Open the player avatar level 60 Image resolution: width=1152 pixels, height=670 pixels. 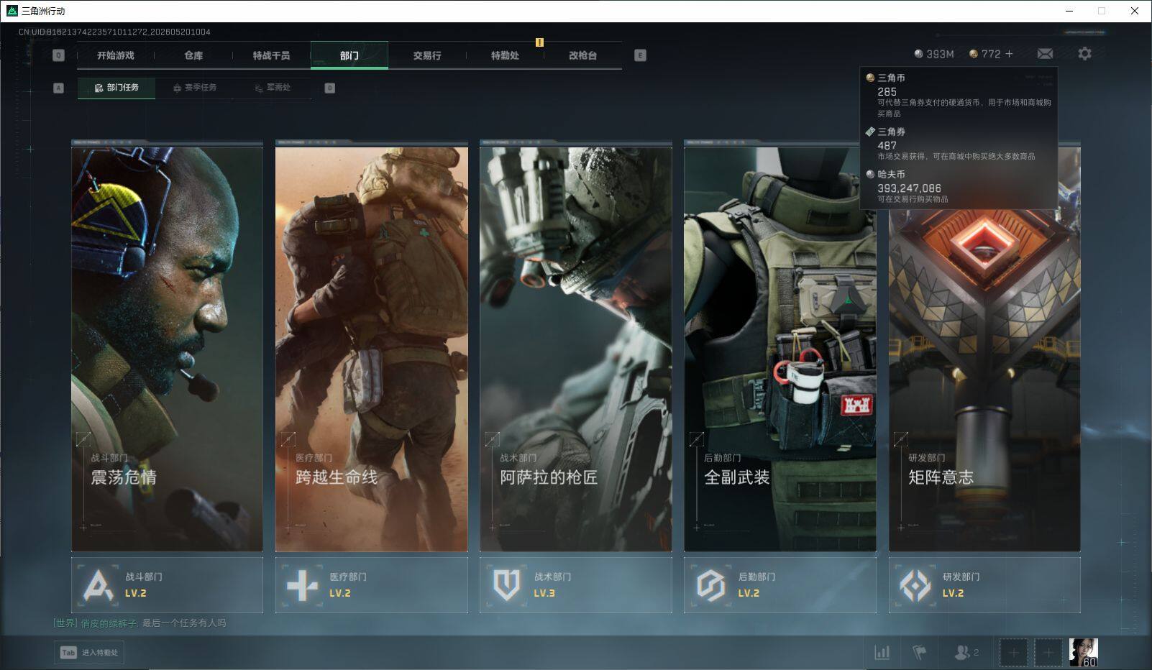(x=1083, y=652)
